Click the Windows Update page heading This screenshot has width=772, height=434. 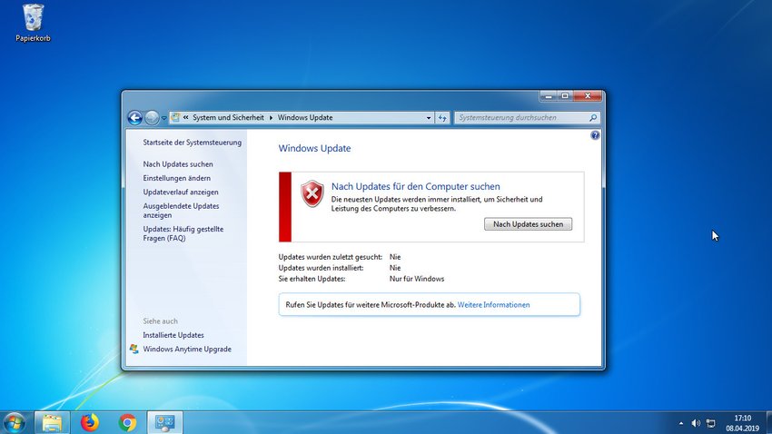[314, 148]
